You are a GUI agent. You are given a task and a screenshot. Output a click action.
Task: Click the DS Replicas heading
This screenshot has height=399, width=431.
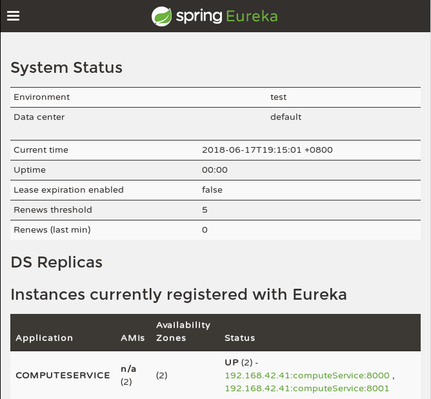[x=57, y=262]
